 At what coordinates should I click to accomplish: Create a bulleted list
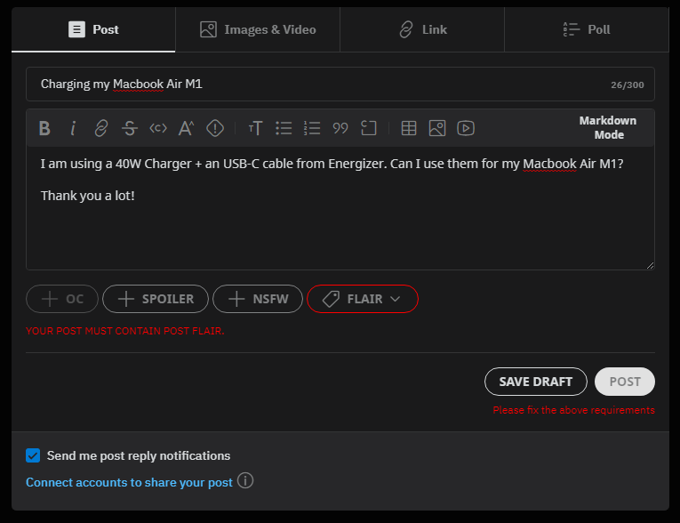pyautogui.click(x=284, y=128)
